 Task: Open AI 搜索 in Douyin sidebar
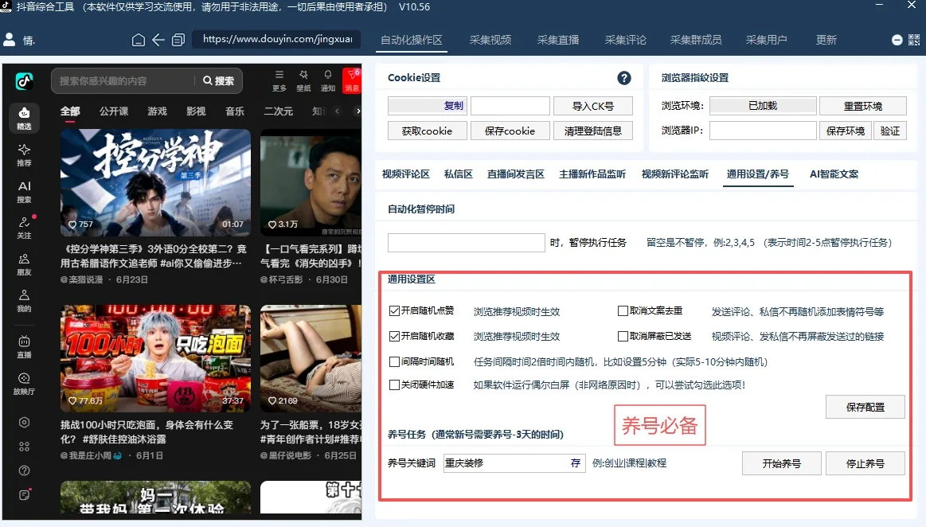[24, 192]
